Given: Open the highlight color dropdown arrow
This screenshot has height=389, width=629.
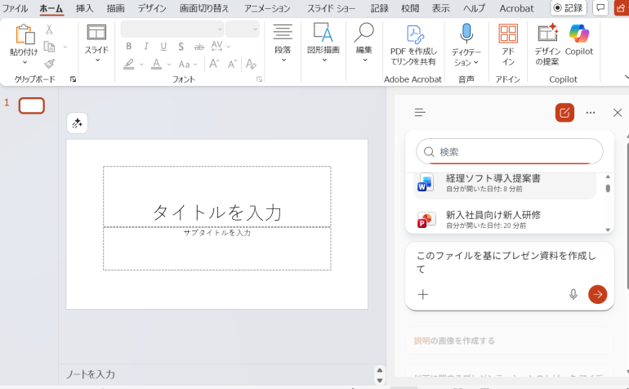Looking at the screenshot, I should click(x=141, y=65).
